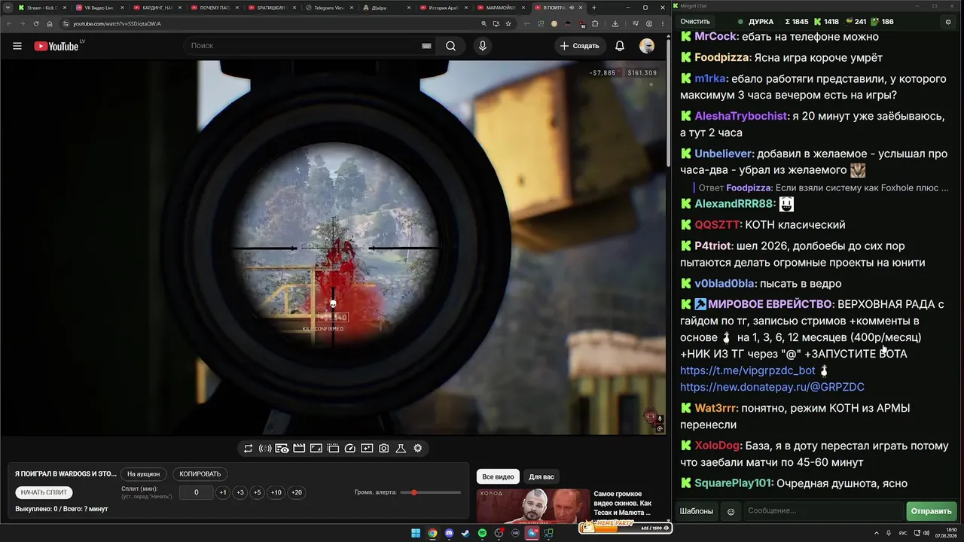Open browser downloads

(615, 23)
